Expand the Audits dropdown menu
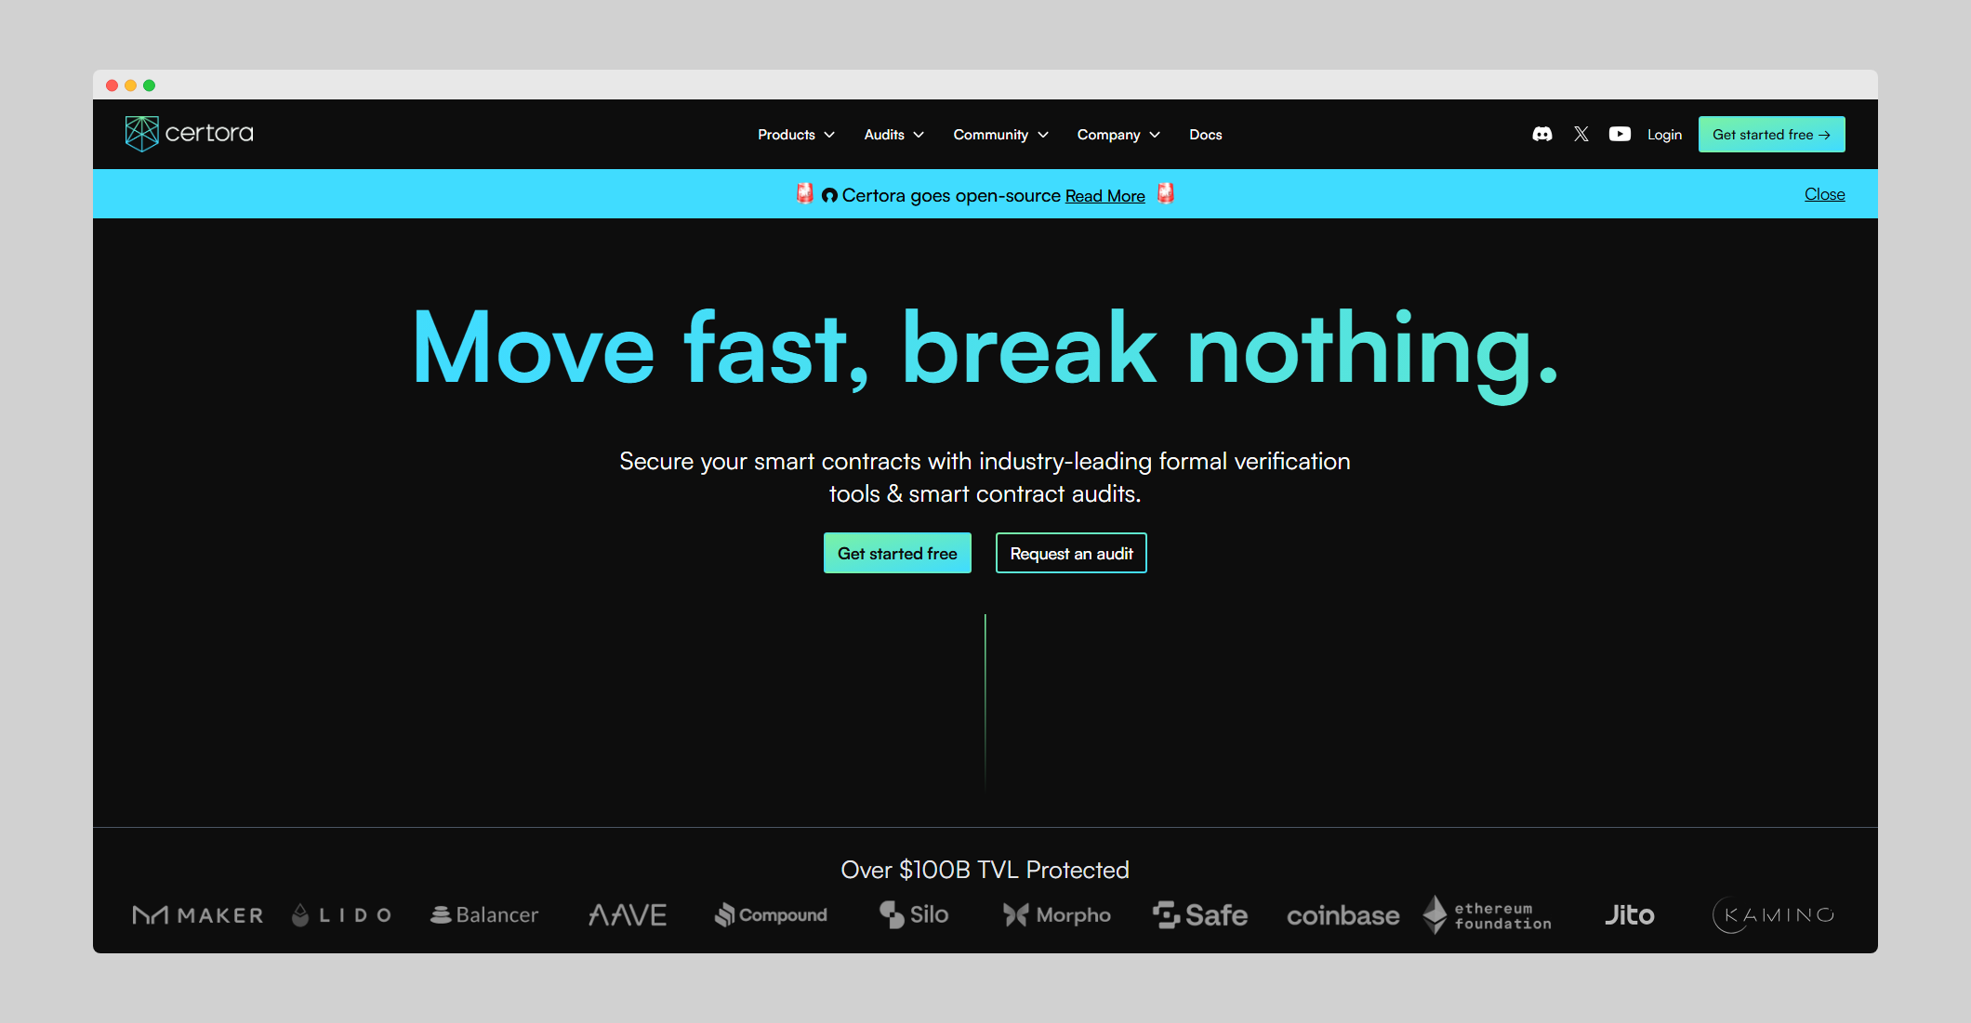 (x=893, y=135)
